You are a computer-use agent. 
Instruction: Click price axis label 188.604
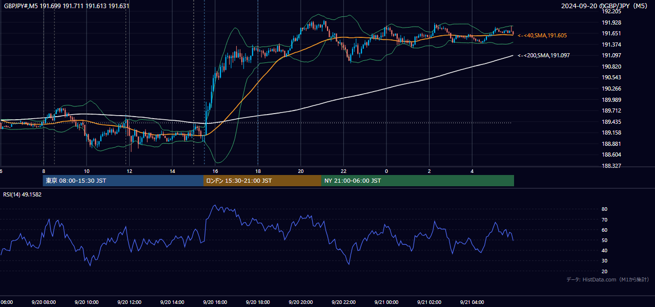[x=611, y=155]
